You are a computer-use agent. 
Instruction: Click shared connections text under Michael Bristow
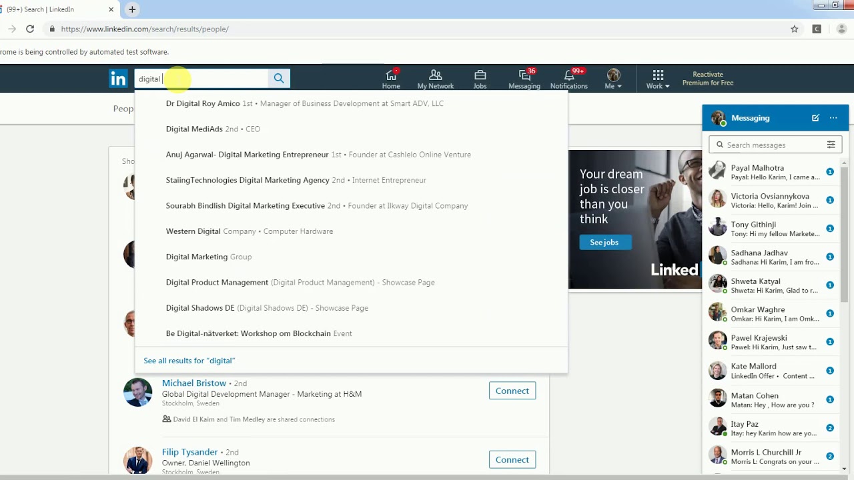click(x=254, y=419)
